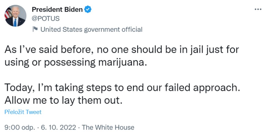This screenshot has height=133, width=267.
Task: Click the line starting "As I've said before"
Action: pyautogui.click(x=122, y=49)
